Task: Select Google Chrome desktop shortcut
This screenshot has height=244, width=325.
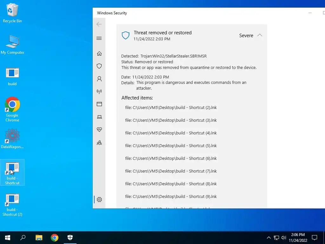Action: coord(12,109)
